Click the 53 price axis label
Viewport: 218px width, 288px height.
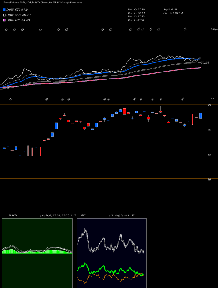point(209,154)
